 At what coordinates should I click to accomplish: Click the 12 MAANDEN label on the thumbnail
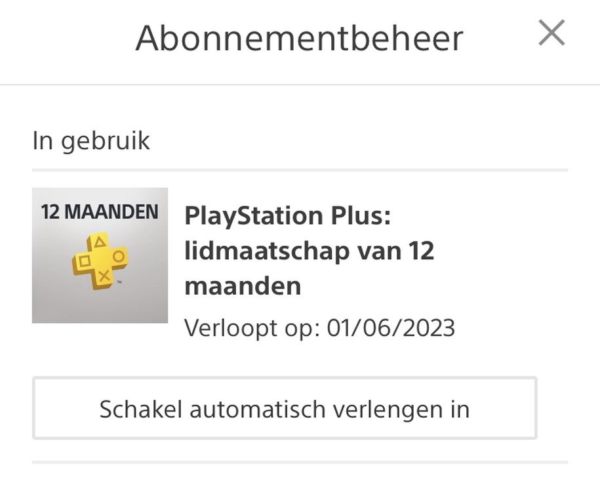coord(100,212)
